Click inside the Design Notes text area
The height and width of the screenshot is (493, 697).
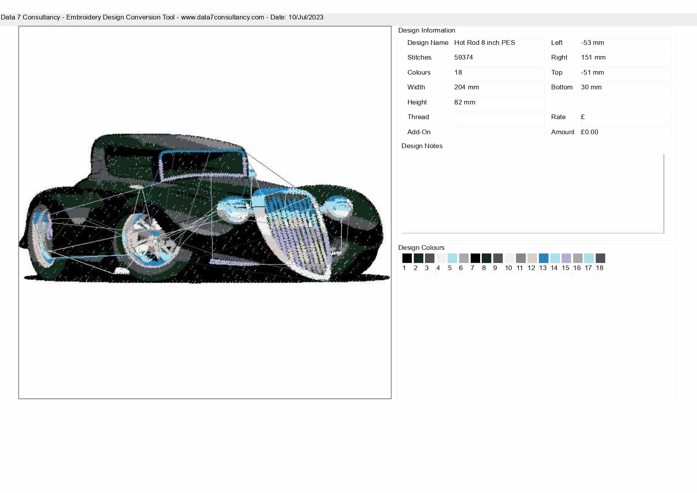click(533, 193)
